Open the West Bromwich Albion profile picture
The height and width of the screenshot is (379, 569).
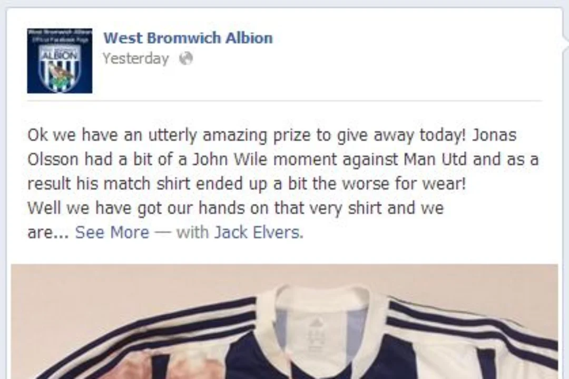point(60,61)
